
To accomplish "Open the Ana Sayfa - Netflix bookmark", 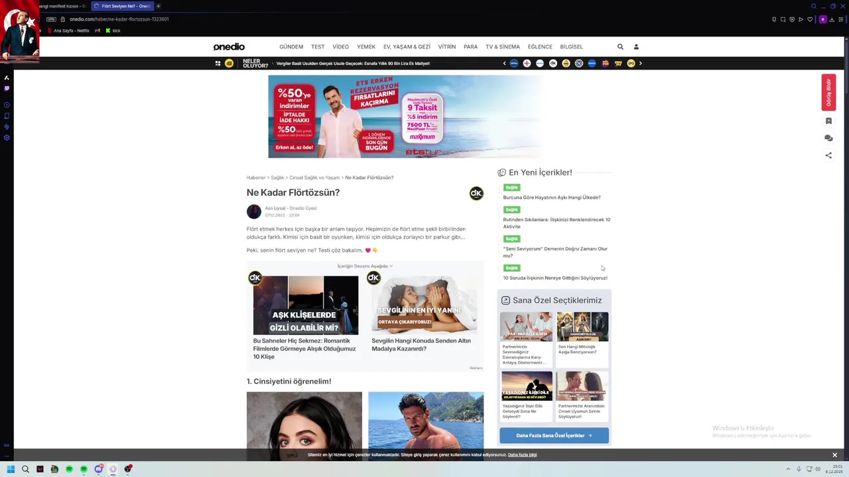I will point(68,30).
